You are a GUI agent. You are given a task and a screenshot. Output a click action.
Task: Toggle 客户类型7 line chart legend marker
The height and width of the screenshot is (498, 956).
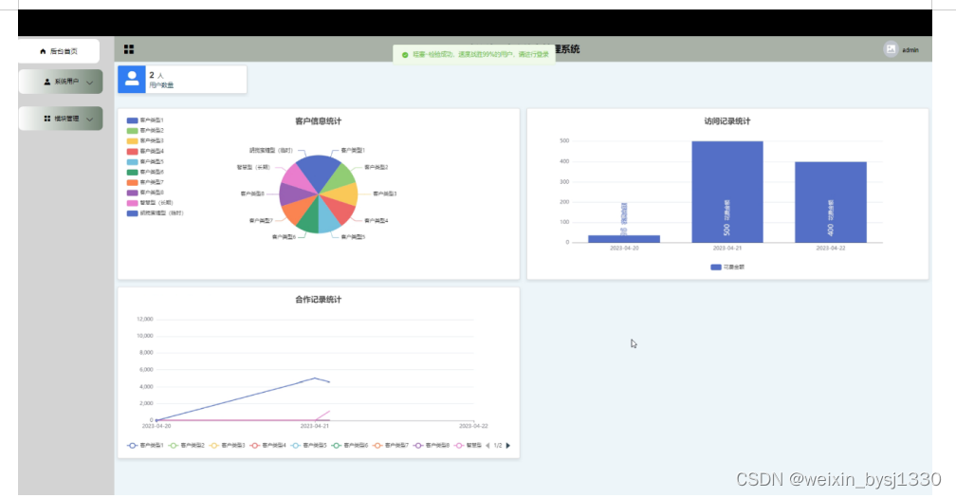point(377,446)
